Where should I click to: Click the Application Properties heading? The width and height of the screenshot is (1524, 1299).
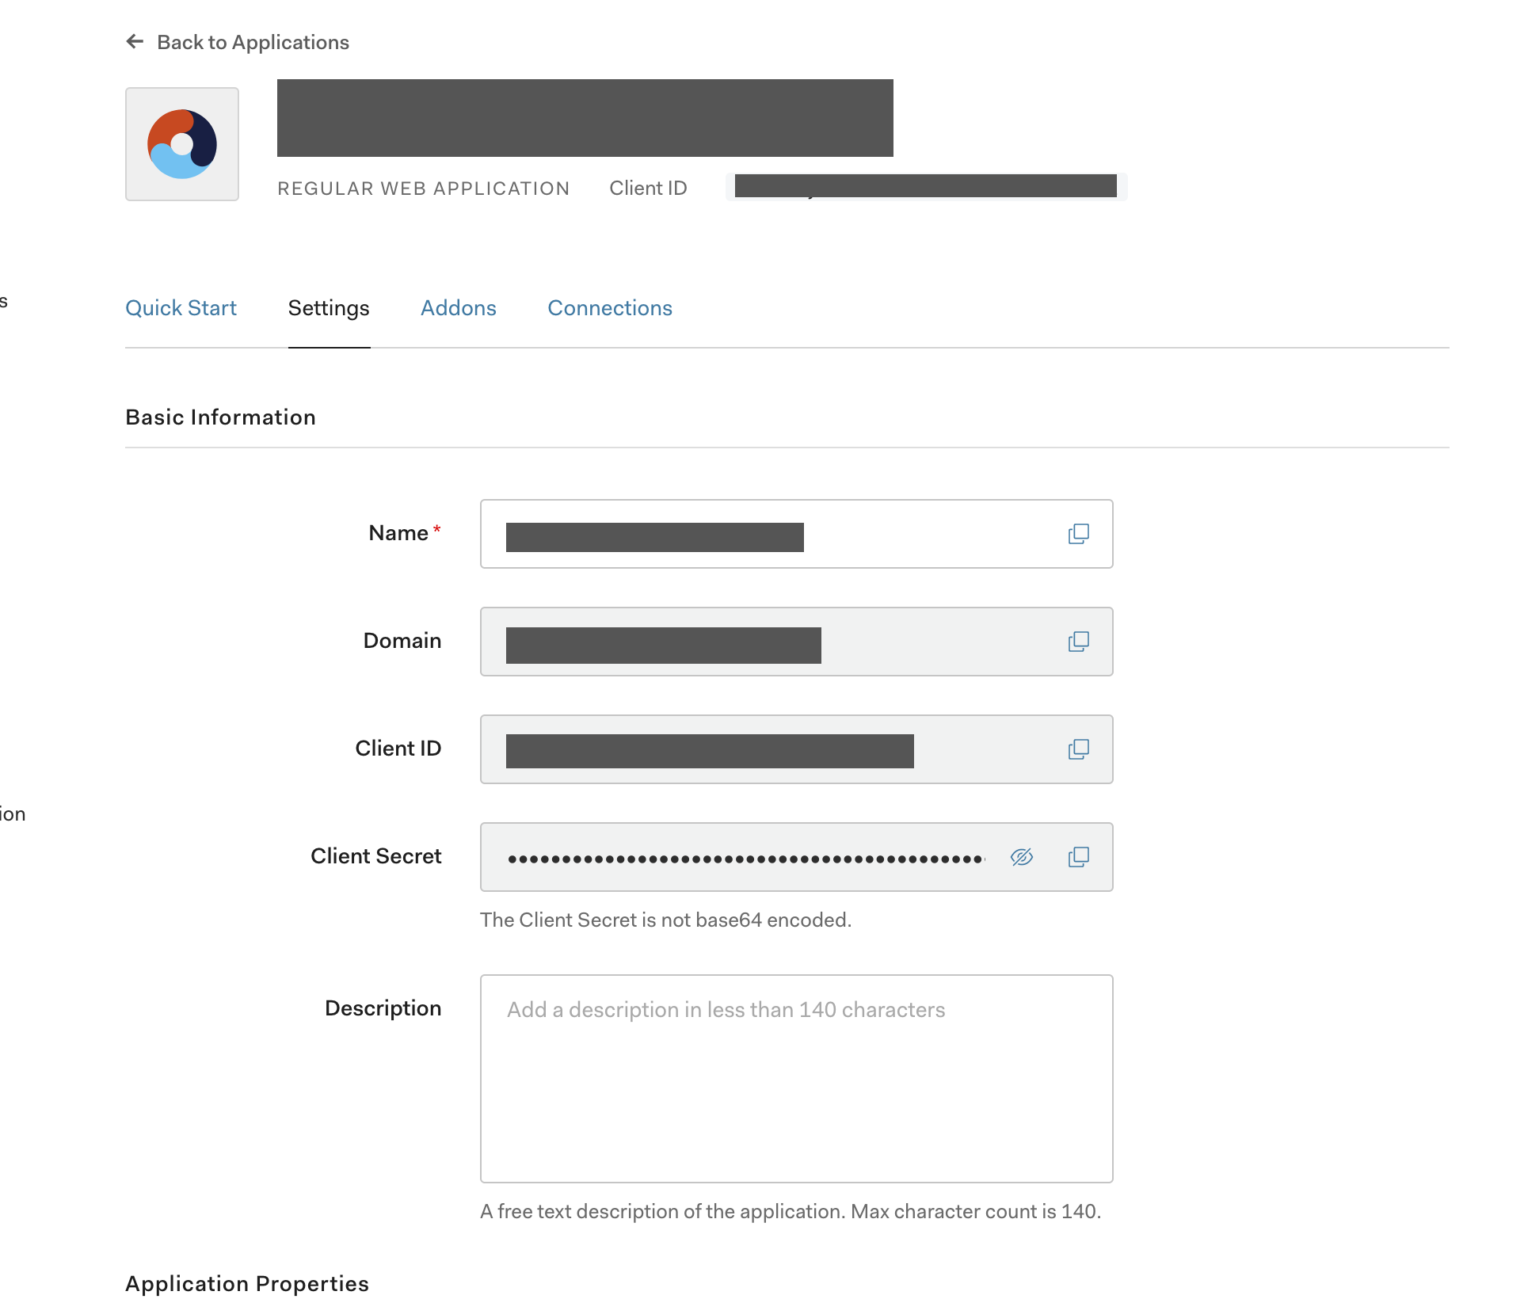tap(246, 1283)
